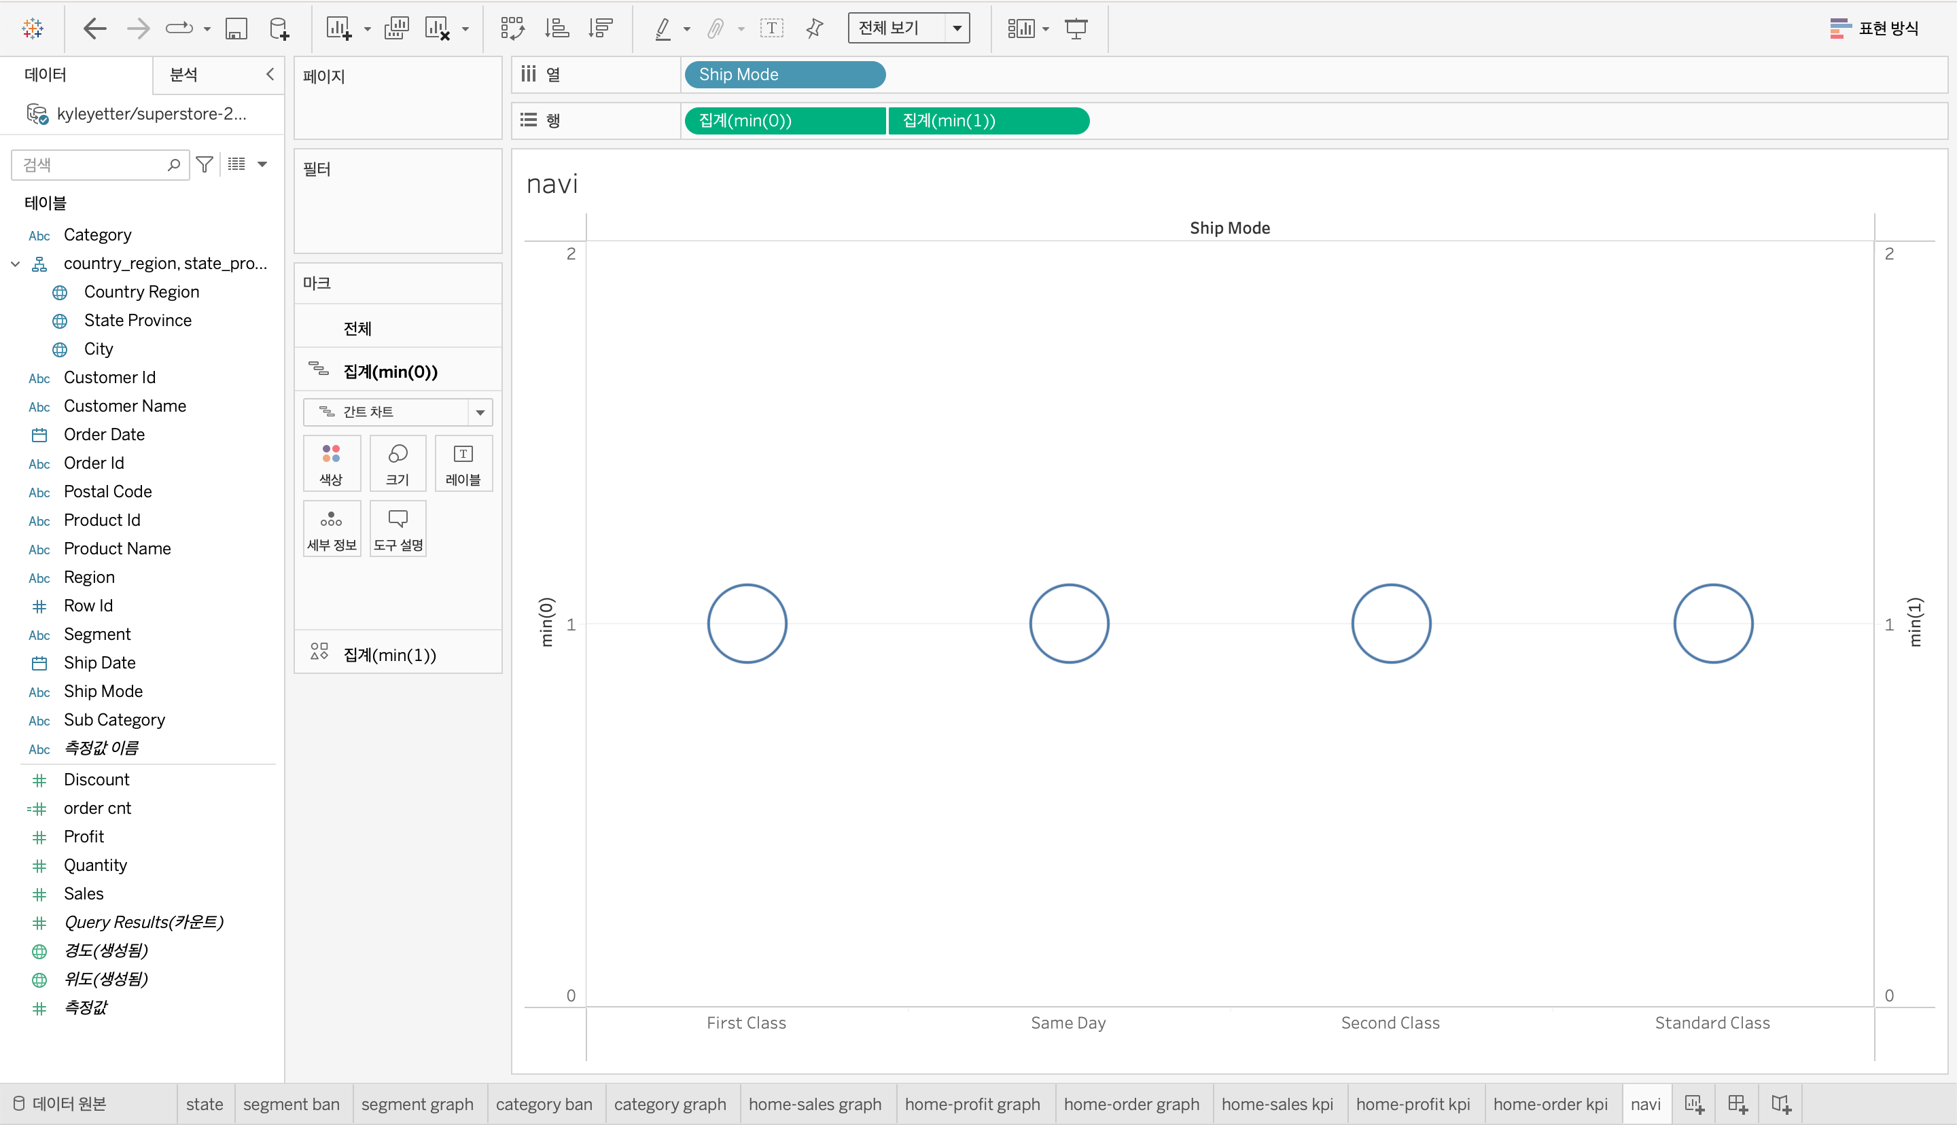Image resolution: width=1957 pixels, height=1125 pixels.
Task: Open the home-order graph sheet tab
Action: tap(1131, 1104)
